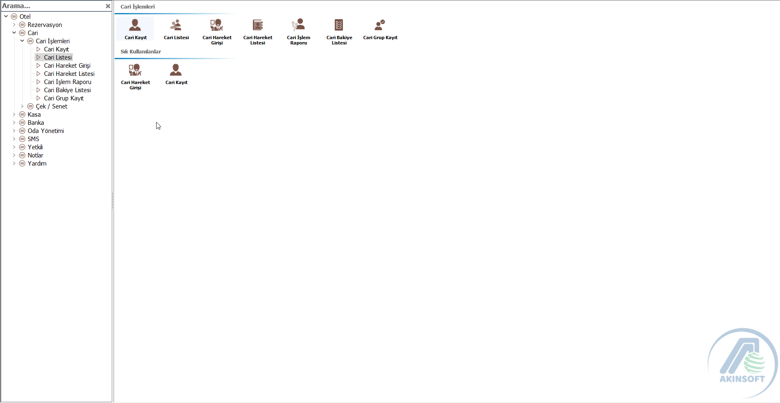Open Cari Kayıt under Sık Kullanılanlar

coord(176,74)
